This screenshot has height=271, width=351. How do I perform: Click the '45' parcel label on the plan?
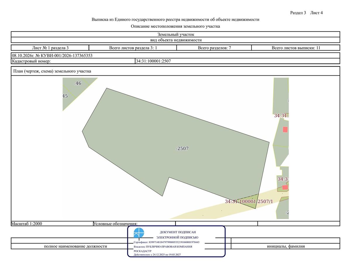(65, 96)
